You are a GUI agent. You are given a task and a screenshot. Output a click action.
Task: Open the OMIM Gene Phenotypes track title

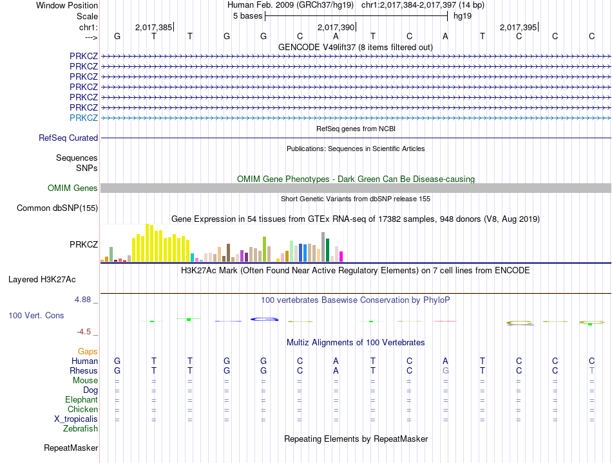[x=356, y=179]
